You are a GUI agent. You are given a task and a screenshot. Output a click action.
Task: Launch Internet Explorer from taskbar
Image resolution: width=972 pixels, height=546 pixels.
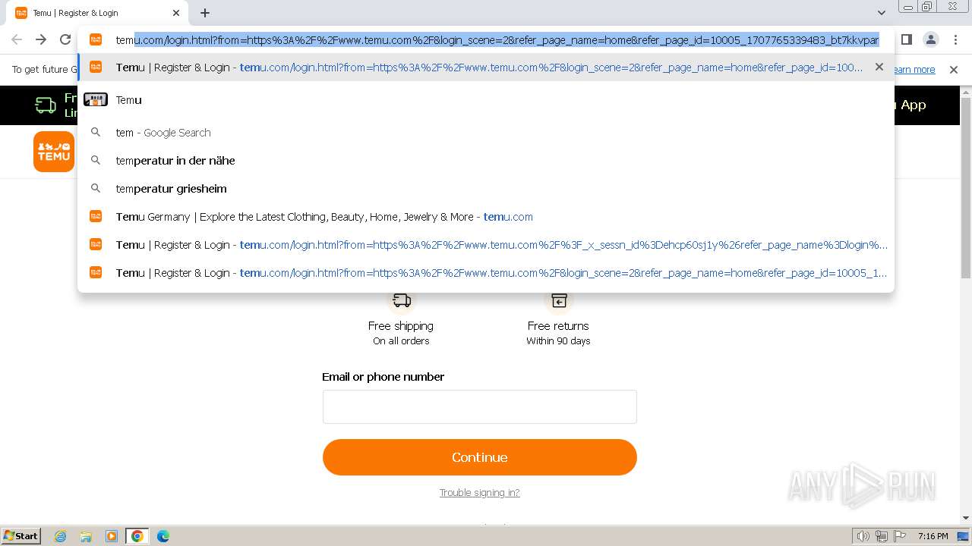[61, 536]
